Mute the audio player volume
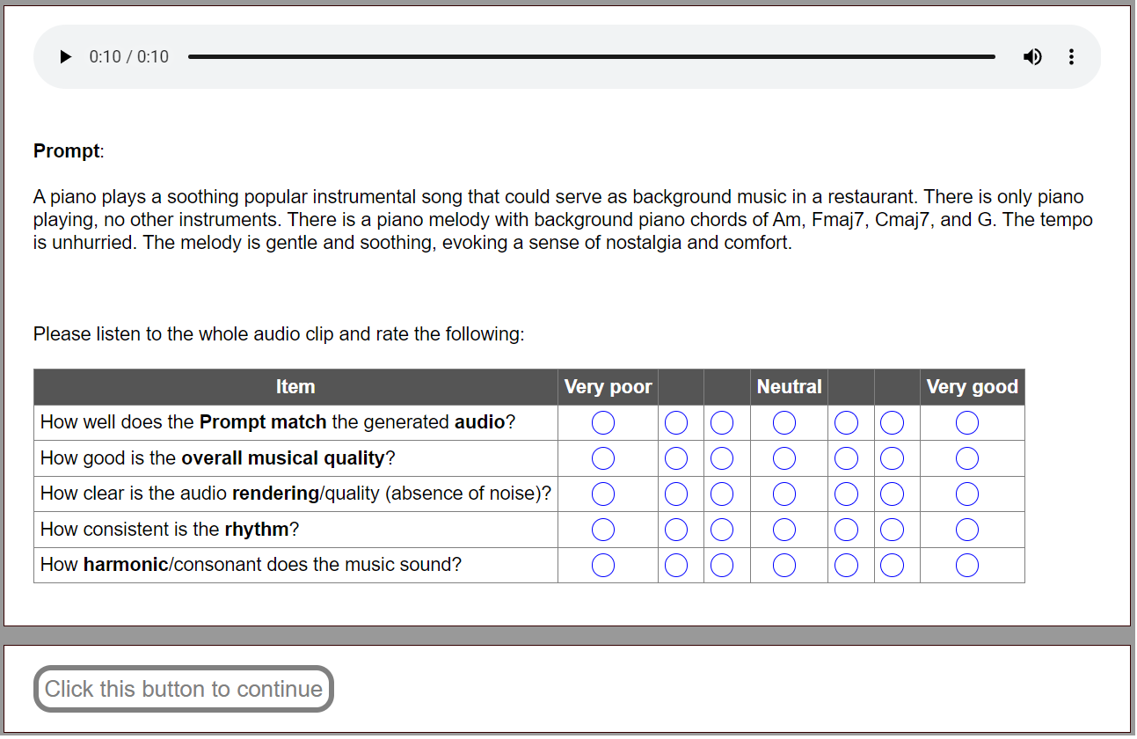 point(1032,57)
